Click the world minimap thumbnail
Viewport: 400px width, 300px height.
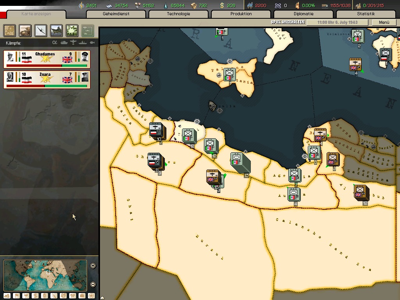(x=45, y=275)
